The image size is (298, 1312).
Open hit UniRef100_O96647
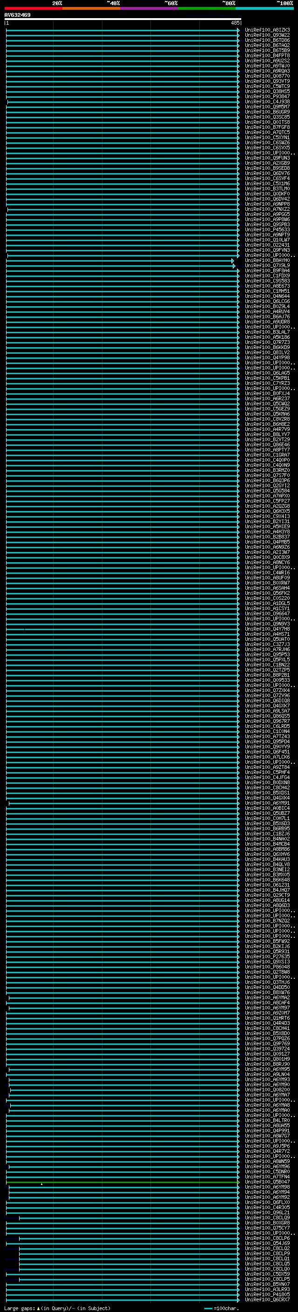(x=267, y=613)
